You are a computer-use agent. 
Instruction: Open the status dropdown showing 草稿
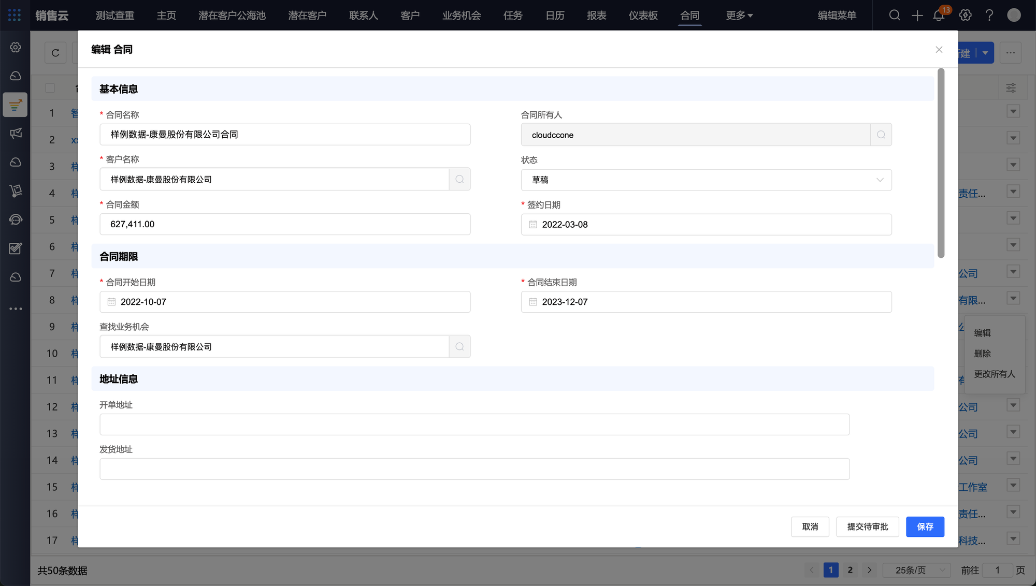(706, 180)
